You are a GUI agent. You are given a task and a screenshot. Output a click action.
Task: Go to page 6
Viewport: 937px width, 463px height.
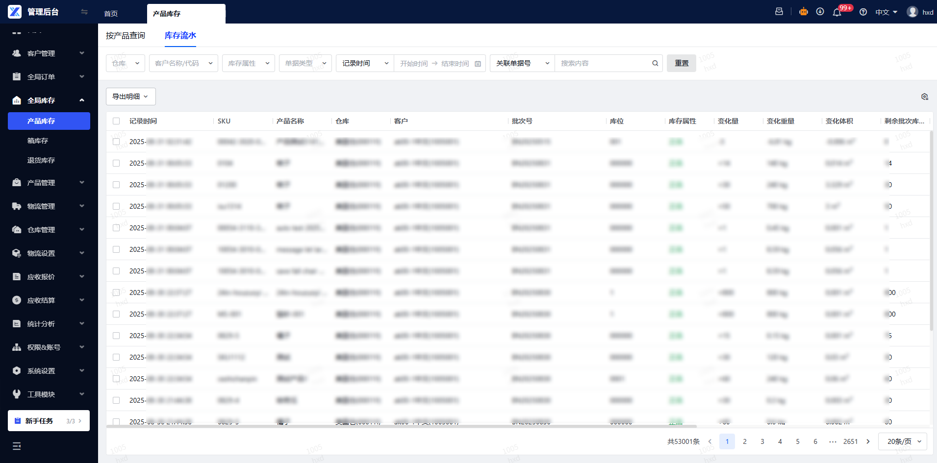coord(815,441)
